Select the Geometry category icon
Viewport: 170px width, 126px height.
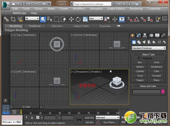[134, 42]
